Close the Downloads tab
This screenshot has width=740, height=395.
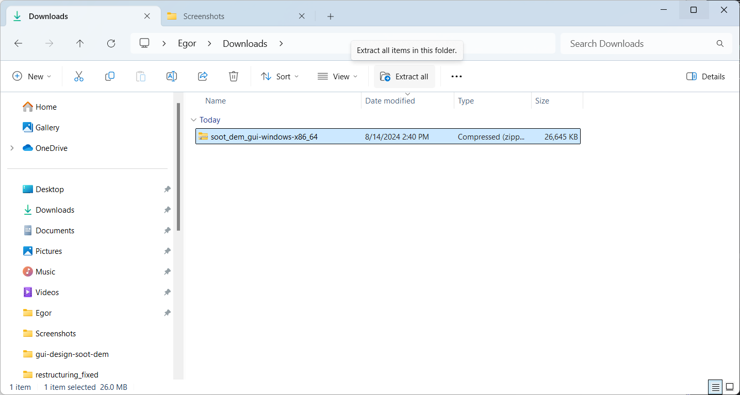tap(147, 16)
